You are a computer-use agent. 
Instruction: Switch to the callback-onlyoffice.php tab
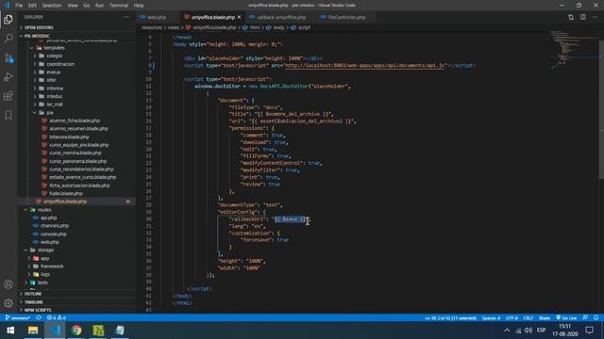click(x=281, y=17)
